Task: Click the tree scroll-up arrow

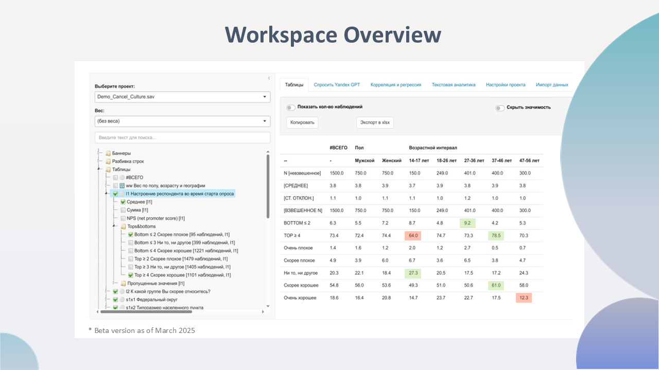Action: click(x=267, y=151)
